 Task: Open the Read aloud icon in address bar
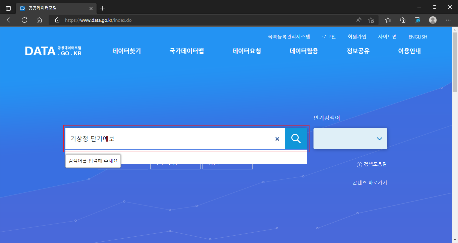[359, 20]
